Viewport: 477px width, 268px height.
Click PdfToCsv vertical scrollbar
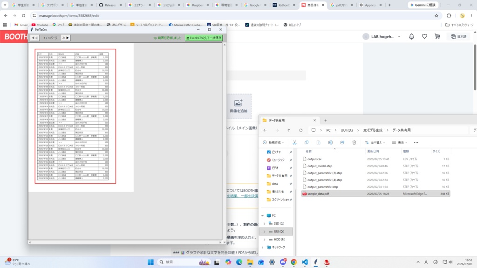(x=225, y=142)
